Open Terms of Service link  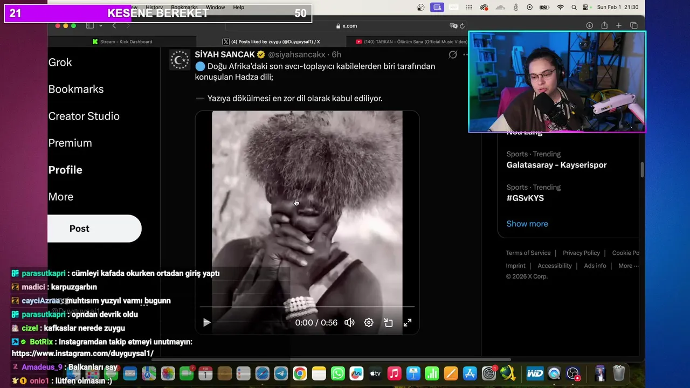coord(528,253)
